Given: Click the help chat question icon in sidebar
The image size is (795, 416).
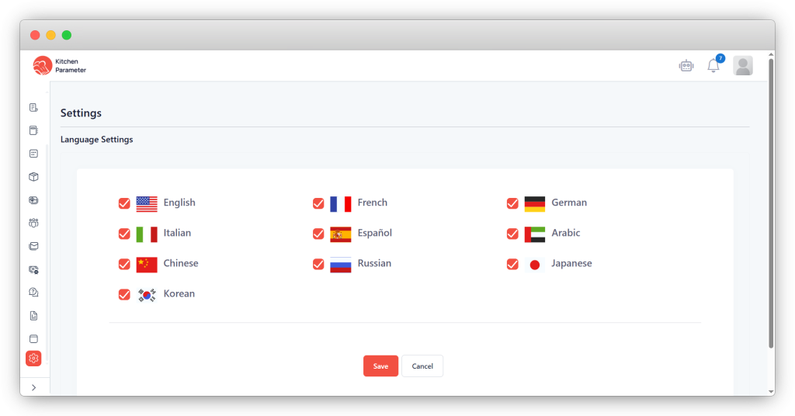Looking at the screenshot, I should (33, 293).
